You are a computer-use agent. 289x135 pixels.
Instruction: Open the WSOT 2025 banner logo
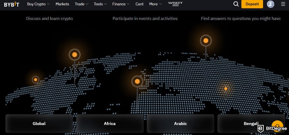(175, 4)
